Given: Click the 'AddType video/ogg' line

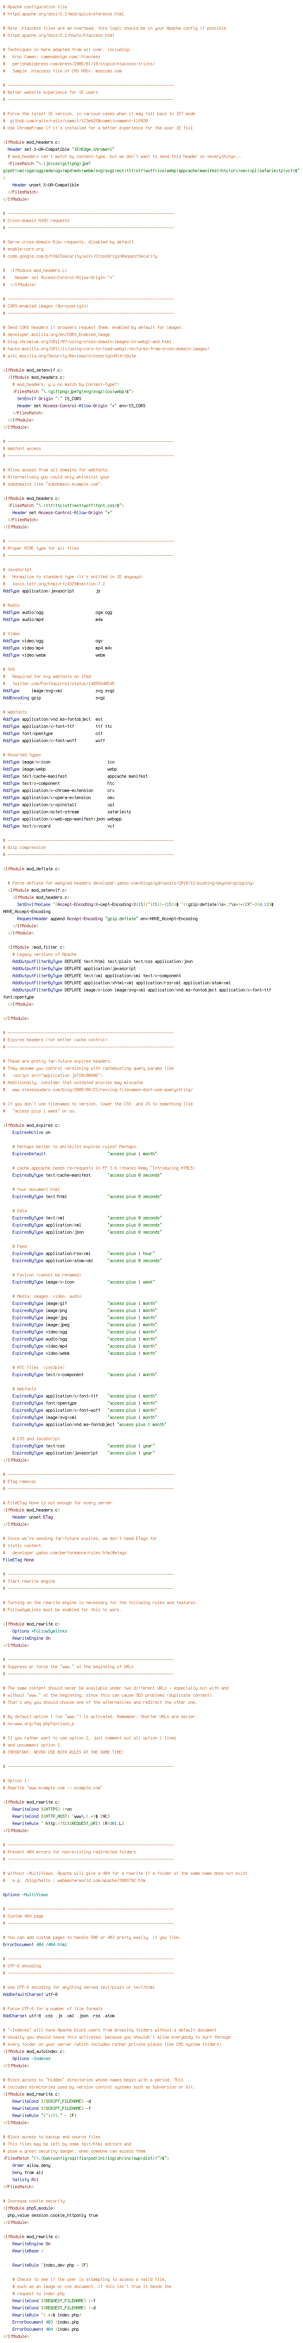Looking at the screenshot, I should coord(53,641).
